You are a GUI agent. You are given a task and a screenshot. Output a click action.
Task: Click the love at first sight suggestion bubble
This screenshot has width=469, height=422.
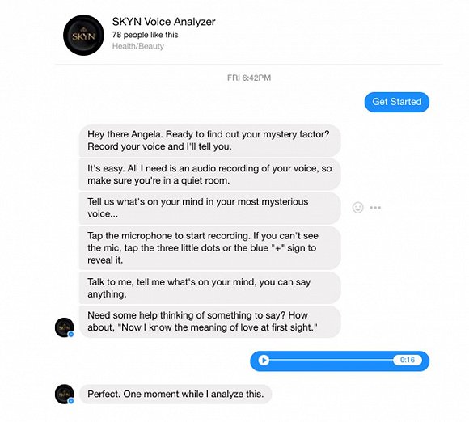click(209, 322)
